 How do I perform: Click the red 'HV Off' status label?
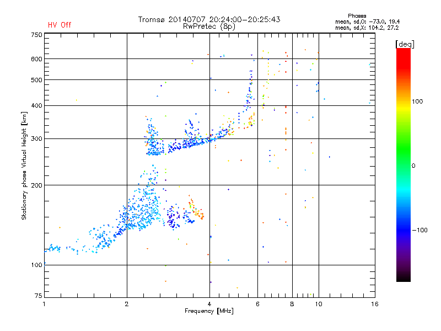point(60,25)
